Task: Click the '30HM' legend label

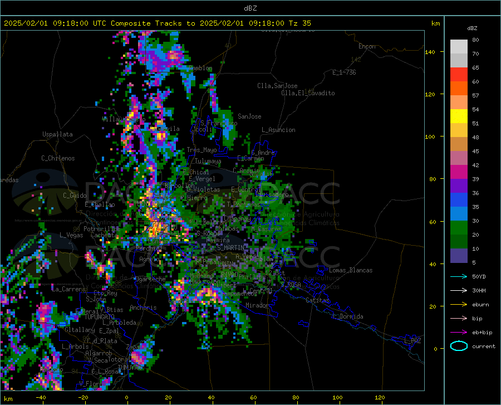Action: pos(479,291)
